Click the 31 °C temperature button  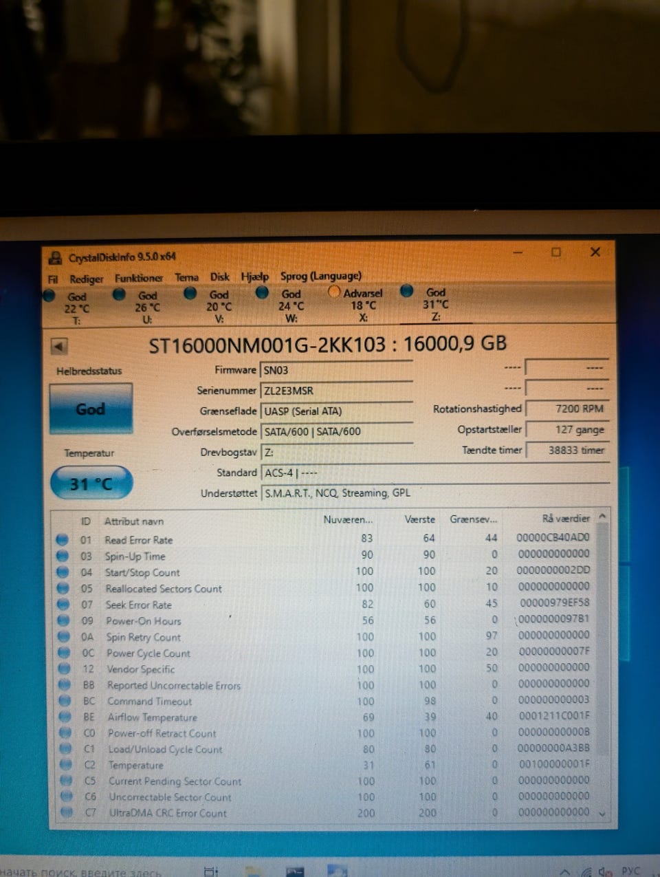[x=91, y=484]
